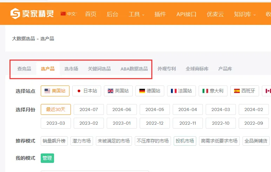
Task: Open 插件 from the top menu
Action: tap(160, 14)
